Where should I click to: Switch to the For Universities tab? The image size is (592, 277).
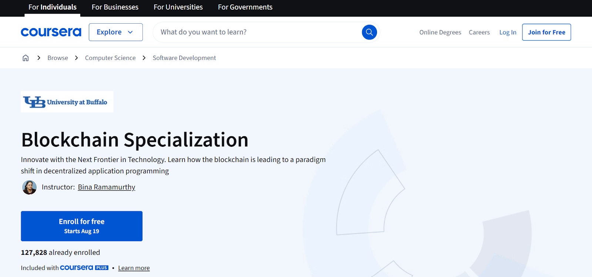click(178, 7)
